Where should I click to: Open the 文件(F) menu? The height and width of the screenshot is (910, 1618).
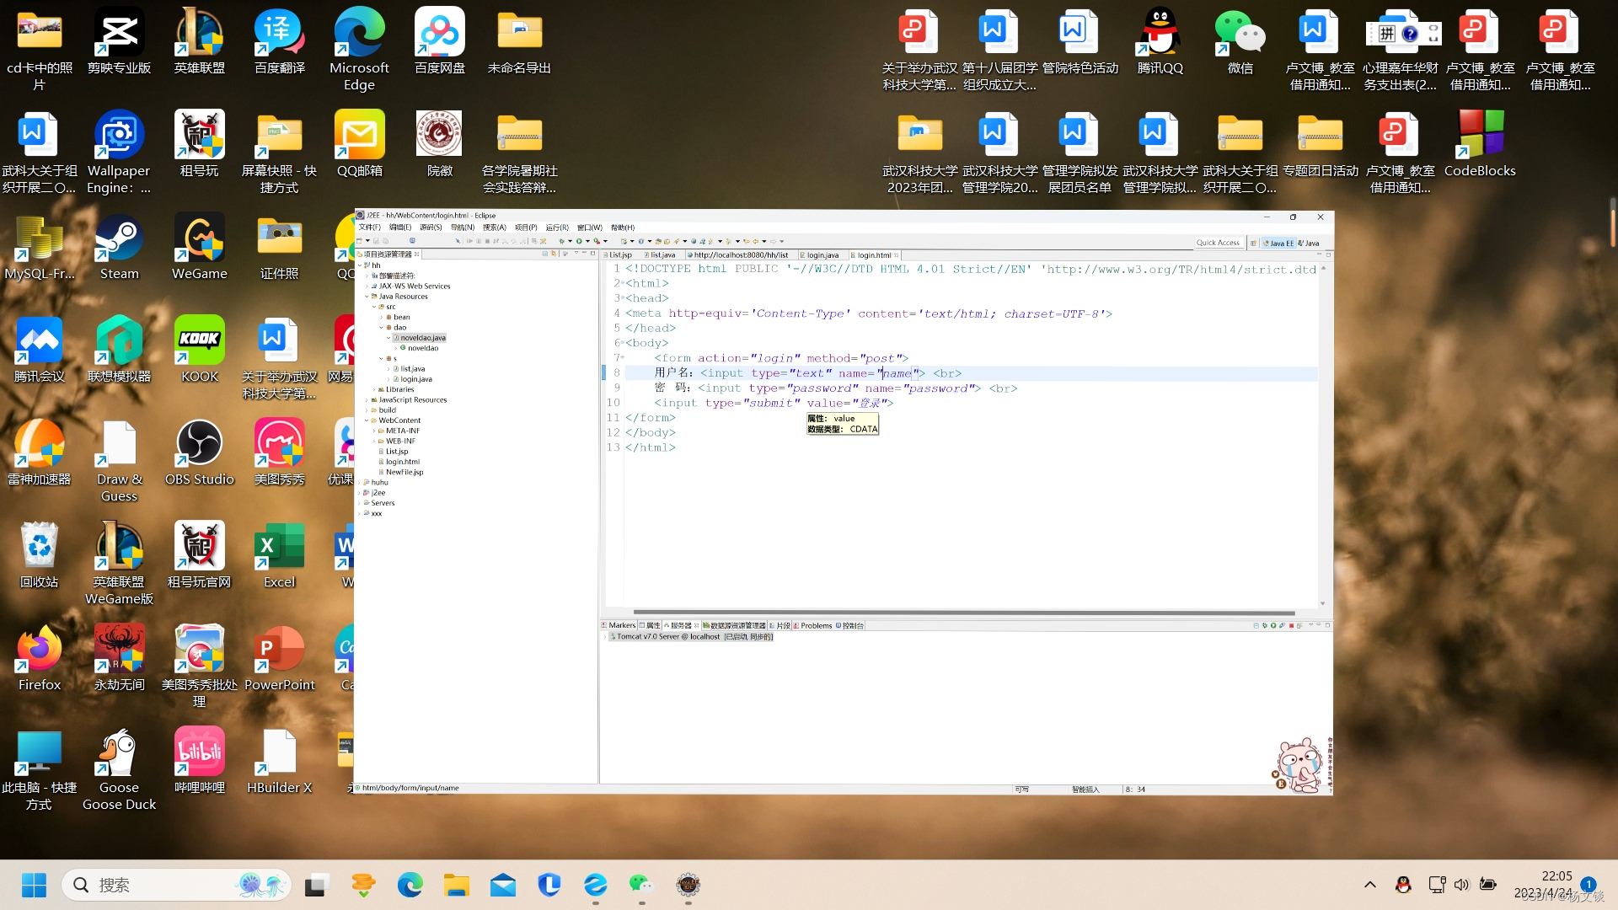tap(370, 227)
